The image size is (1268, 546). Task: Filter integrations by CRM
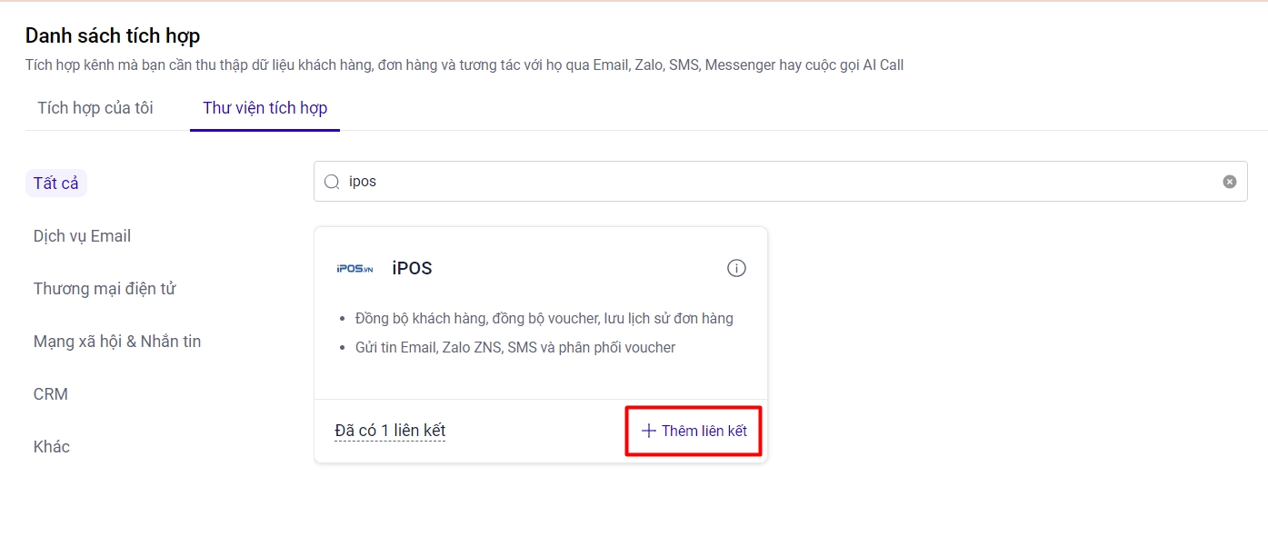[51, 394]
